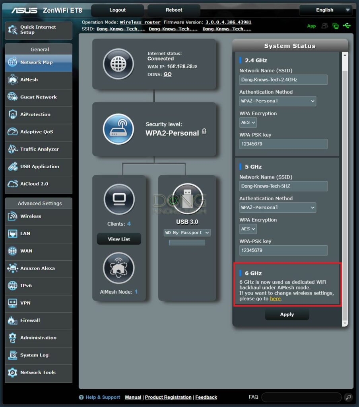359x407 pixels.
Task: Open USB Application page
Action: click(x=39, y=167)
